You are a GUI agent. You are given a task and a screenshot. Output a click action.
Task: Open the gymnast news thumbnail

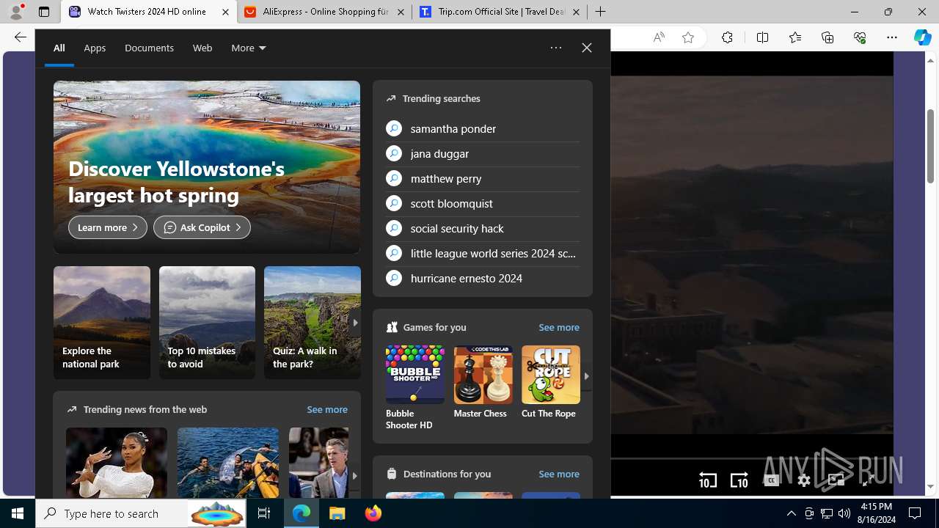pos(117,463)
